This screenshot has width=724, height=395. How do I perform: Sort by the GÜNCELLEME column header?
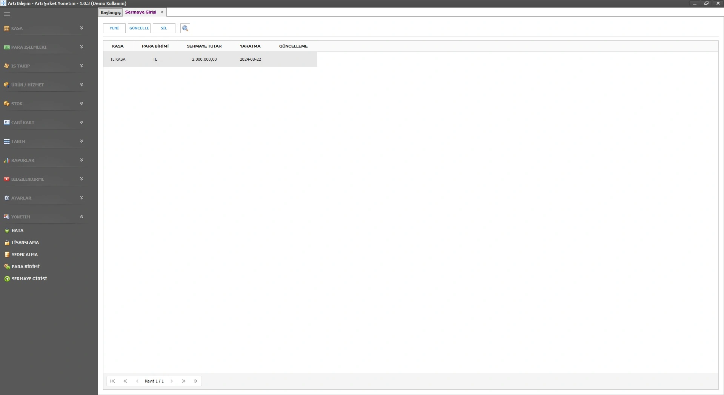click(x=294, y=46)
